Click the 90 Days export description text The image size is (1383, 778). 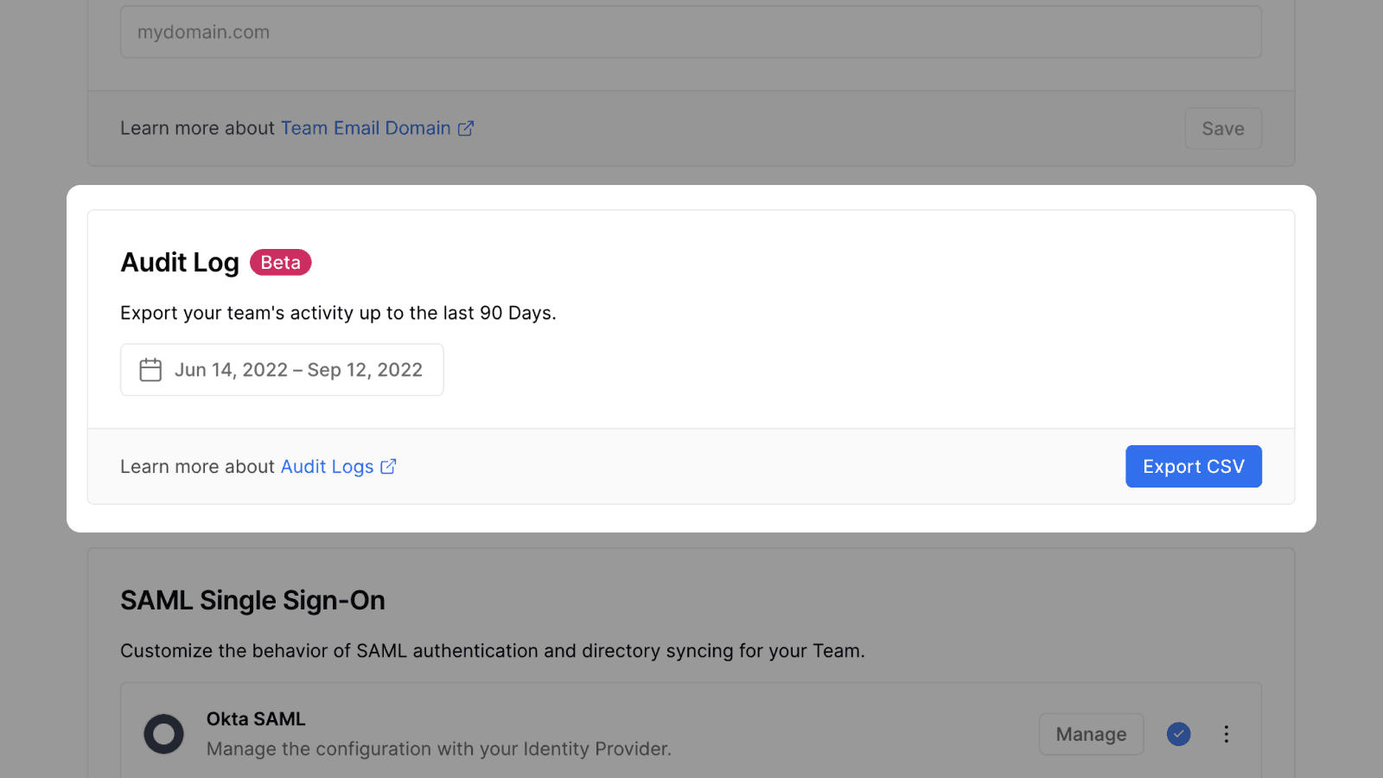(x=338, y=313)
